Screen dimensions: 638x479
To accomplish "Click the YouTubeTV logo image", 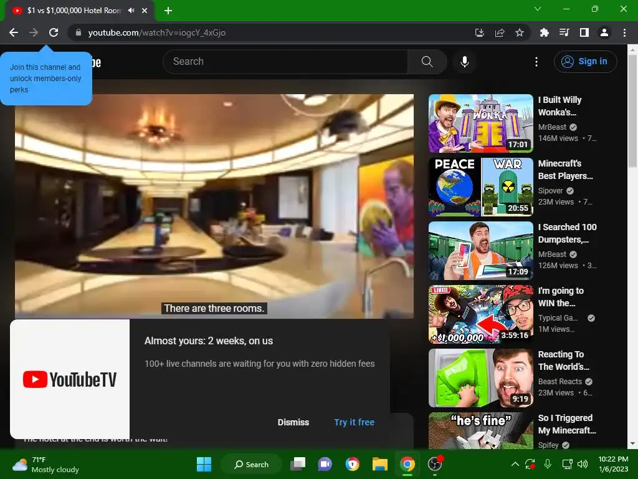I will [70, 379].
